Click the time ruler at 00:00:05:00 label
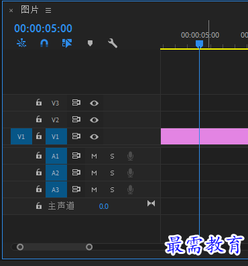Image resolution: width=248 pixels, height=266 pixels. click(200, 35)
